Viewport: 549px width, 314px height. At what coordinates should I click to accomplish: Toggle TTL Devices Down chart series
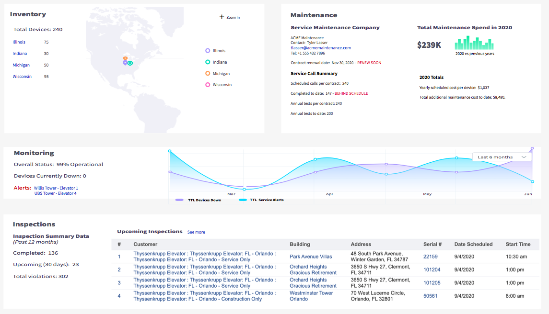tap(199, 200)
